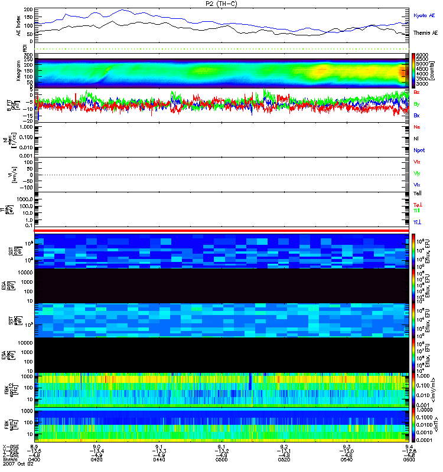Click the 2007 Oct 02 date label
The width and height of the screenshot is (443, 472).
coord(18,464)
